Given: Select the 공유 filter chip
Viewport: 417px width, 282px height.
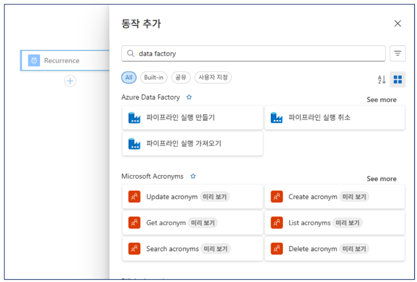Looking at the screenshot, I should pyautogui.click(x=181, y=77).
